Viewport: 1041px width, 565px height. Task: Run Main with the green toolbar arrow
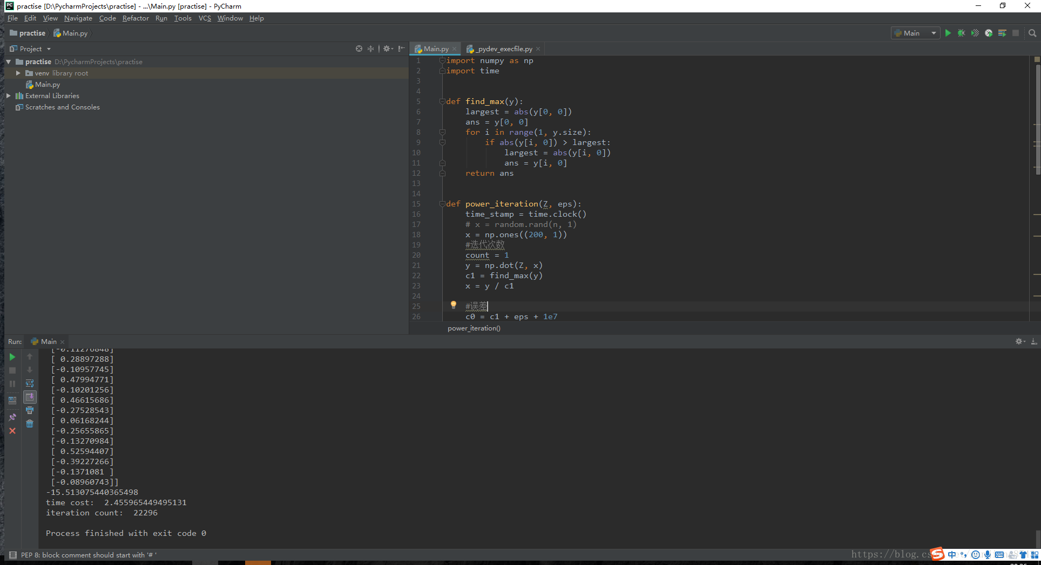948,33
